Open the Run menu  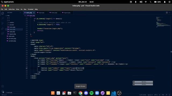(25, 9)
